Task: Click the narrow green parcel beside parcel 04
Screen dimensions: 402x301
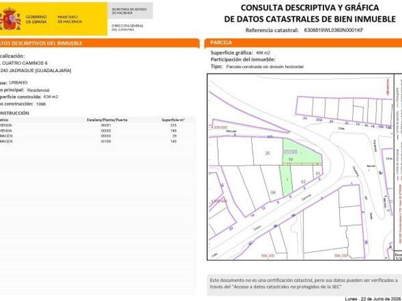Action: tap(286, 181)
